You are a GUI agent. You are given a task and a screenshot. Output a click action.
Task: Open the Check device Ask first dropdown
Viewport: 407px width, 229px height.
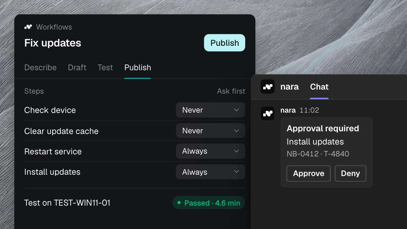click(x=210, y=110)
